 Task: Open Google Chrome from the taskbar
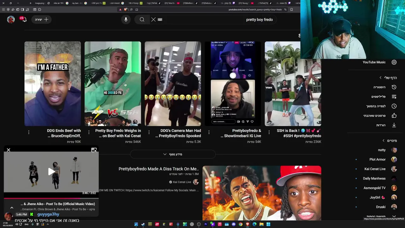click(x=240, y=224)
